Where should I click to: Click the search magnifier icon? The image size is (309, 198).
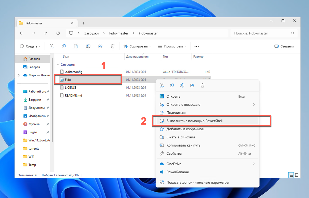tap(293, 33)
